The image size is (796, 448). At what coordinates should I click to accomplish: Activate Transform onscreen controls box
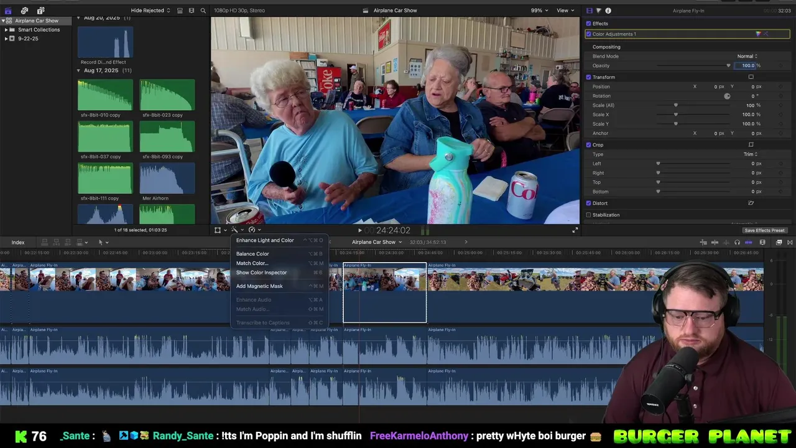[x=751, y=77]
